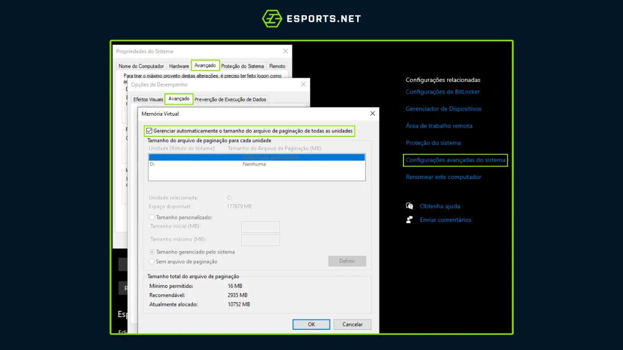Open Gerenciador de Dispositivos link

(x=443, y=108)
